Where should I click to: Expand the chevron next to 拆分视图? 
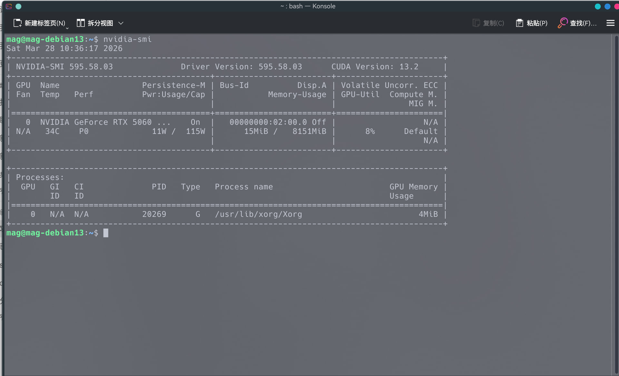(121, 23)
